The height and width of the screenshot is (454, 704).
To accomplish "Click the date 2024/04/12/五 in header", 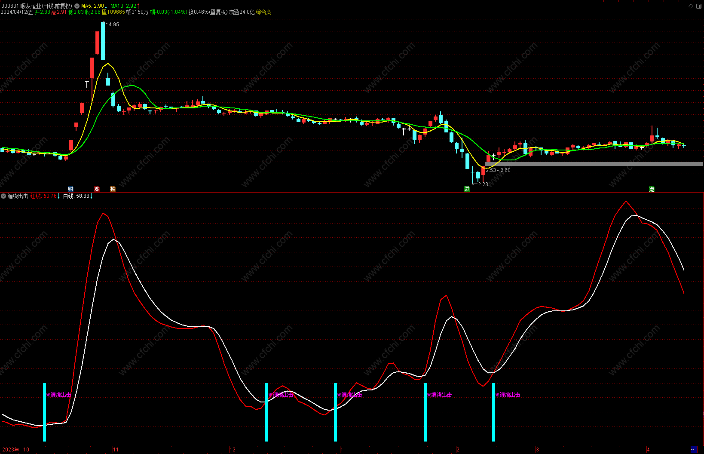I will [17, 12].
